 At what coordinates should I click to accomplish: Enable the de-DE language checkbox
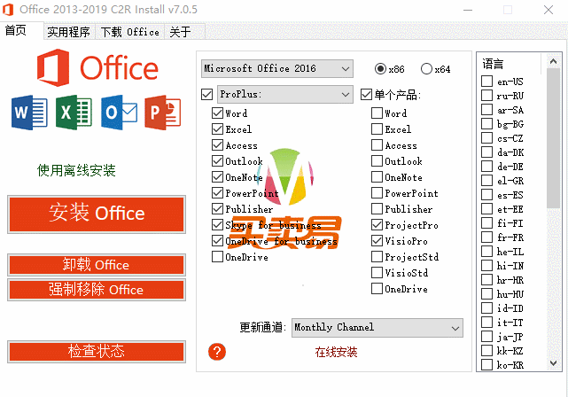(x=486, y=167)
